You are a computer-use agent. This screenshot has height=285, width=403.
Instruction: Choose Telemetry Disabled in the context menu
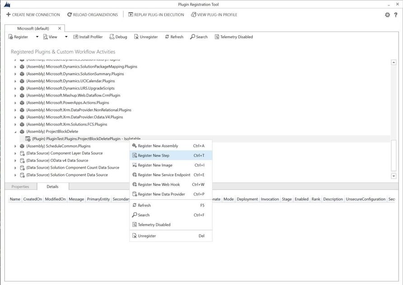point(171,225)
